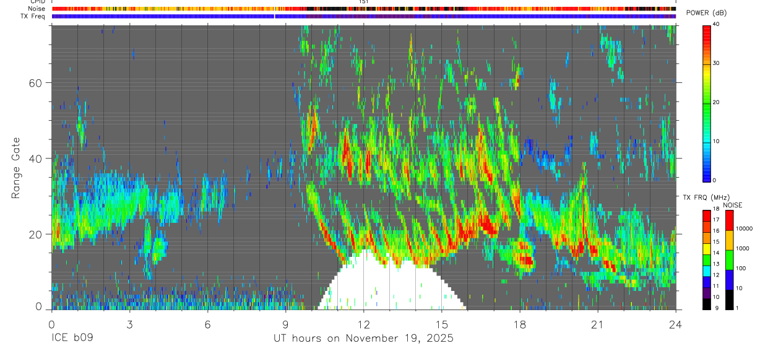Pick the purple segment of TX FRQ legend

(707, 293)
